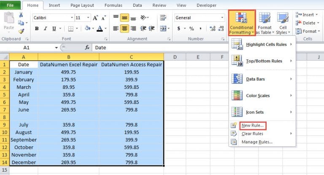
Task: Click the Delete cells button
Action: tap(307, 23)
